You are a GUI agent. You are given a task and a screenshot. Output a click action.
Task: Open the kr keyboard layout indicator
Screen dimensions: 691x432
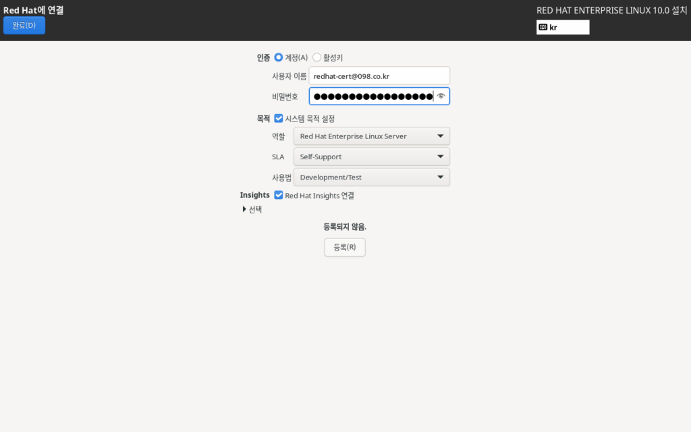(x=563, y=28)
